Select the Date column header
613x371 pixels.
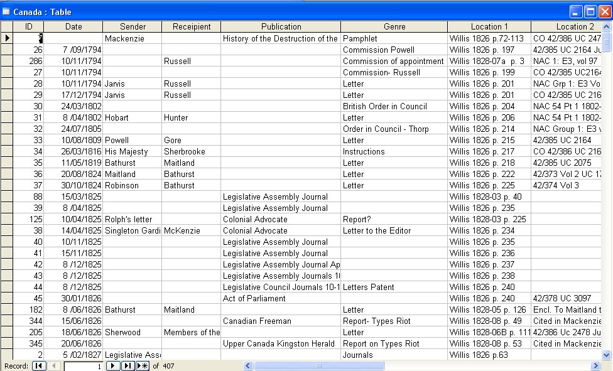(x=73, y=26)
